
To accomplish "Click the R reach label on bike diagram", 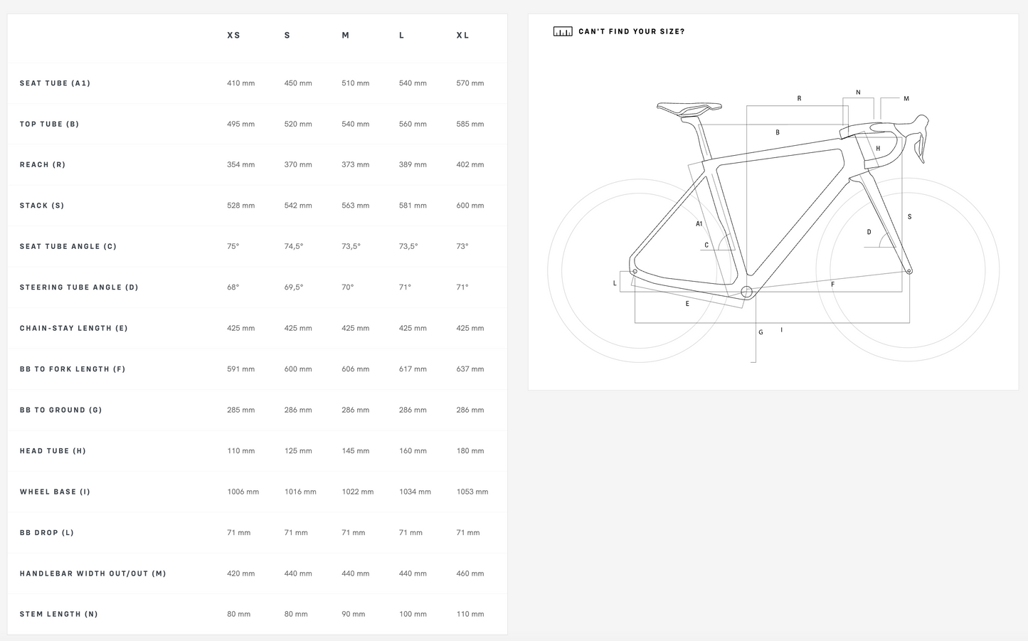I will pyautogui.click(x=799, y=99).
